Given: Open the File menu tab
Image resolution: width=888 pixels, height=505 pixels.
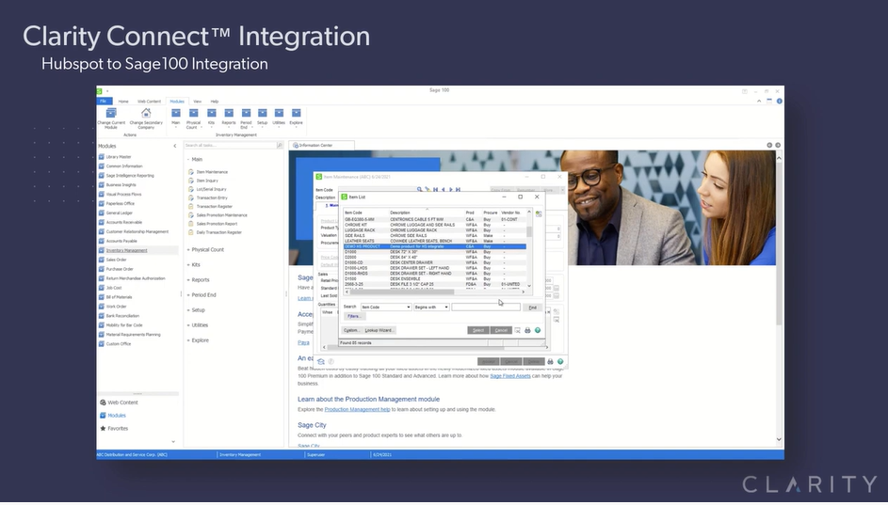Looking at the screenshot, I should click(104, 102).
